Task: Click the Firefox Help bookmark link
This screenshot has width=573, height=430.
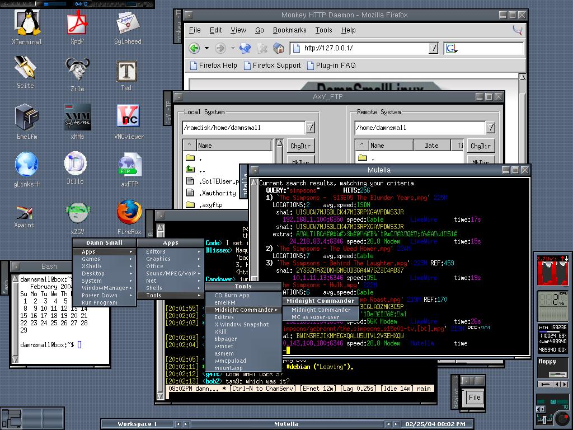Action: point(214,66)
